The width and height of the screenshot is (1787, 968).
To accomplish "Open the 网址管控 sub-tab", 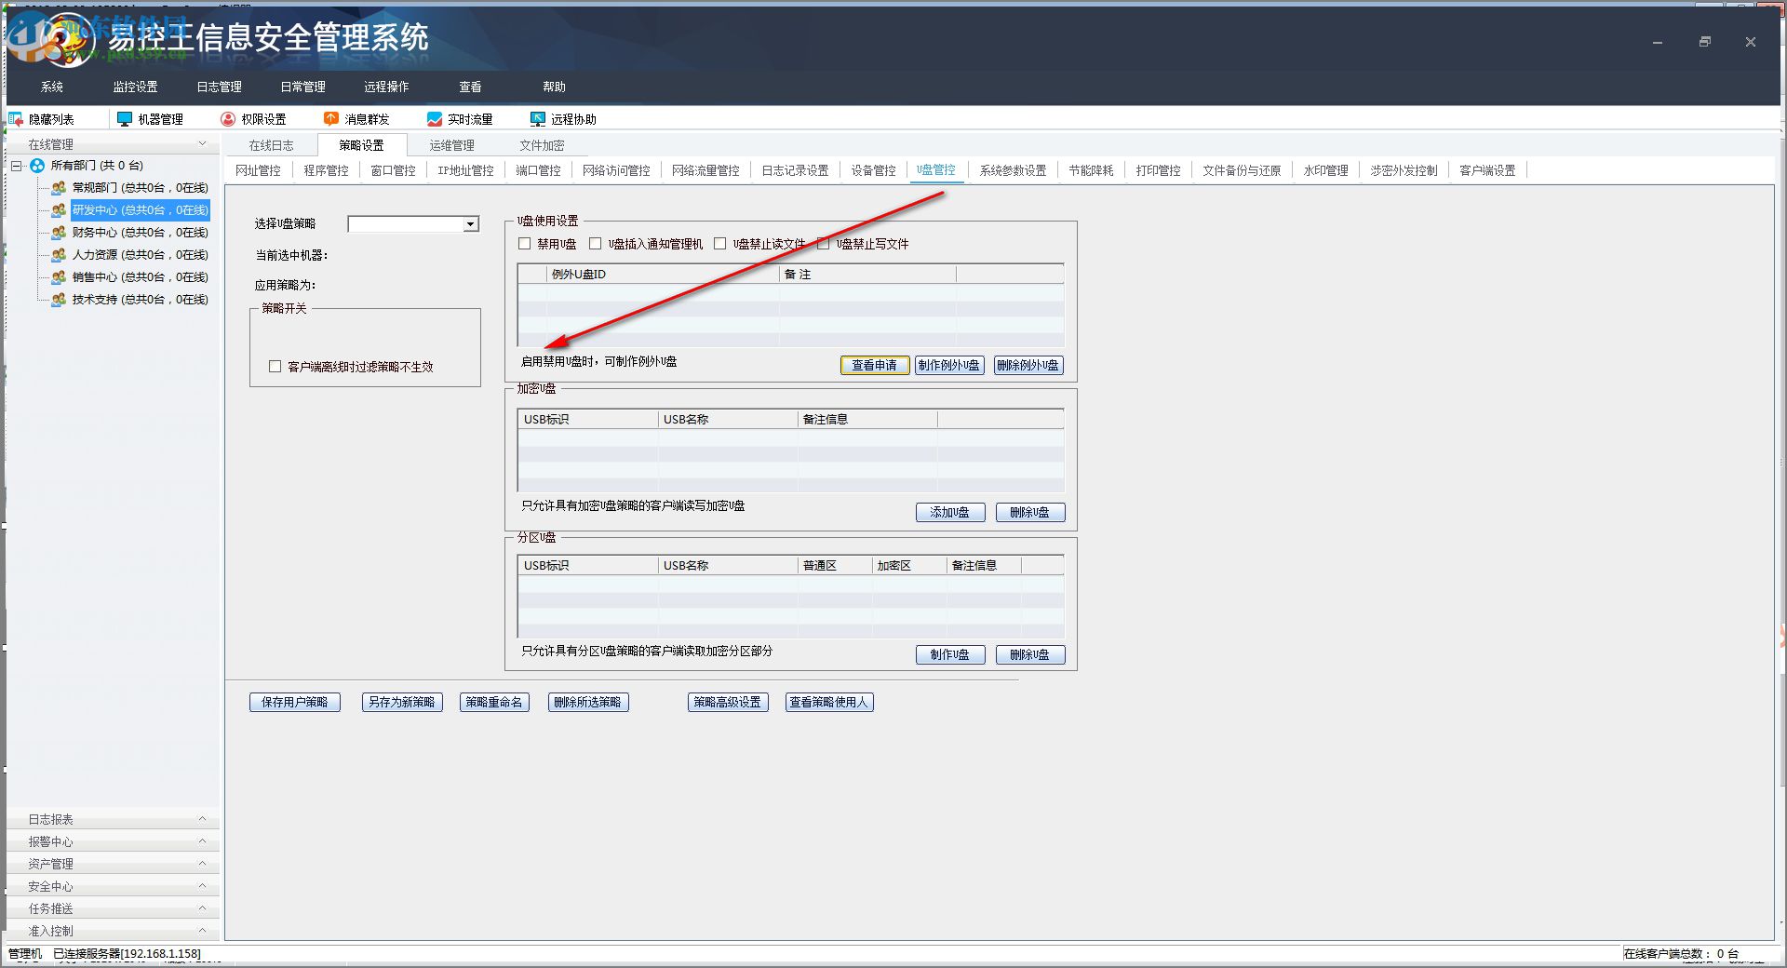I will [258, 170].
